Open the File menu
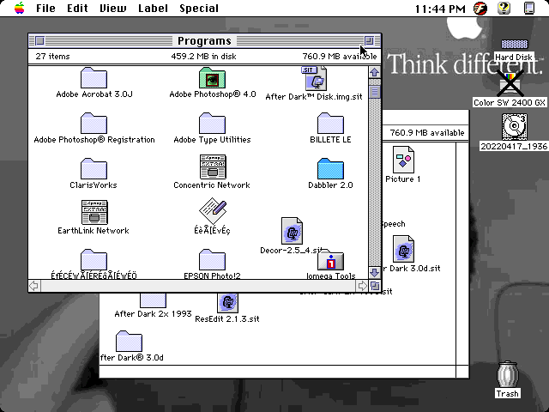Viewport: 549px width, 412px height. [x=45, y=8]
